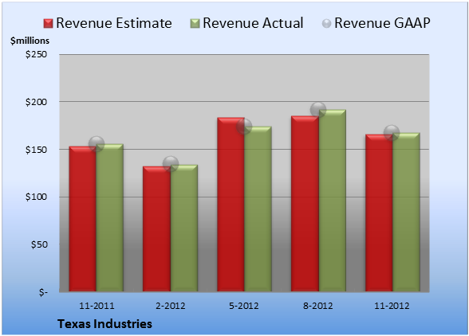Click the gray Revenue GAAP legend marker
The height and width of the screenshot is (336, 469).
pyautogui.click(x=327, y=23)
